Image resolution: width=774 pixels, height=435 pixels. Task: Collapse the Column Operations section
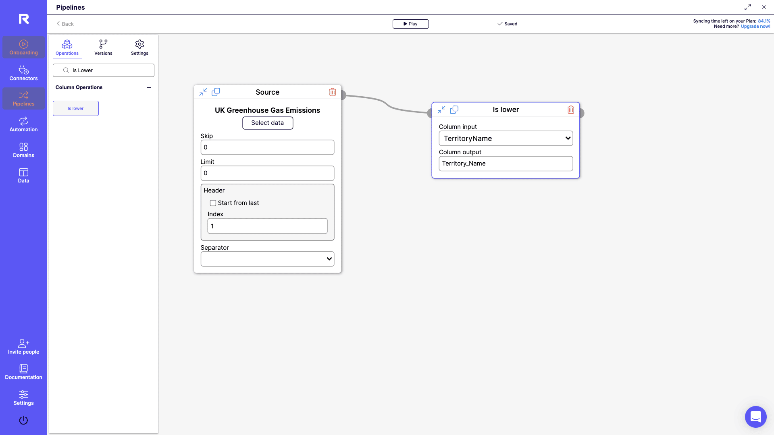click(149, 87)
